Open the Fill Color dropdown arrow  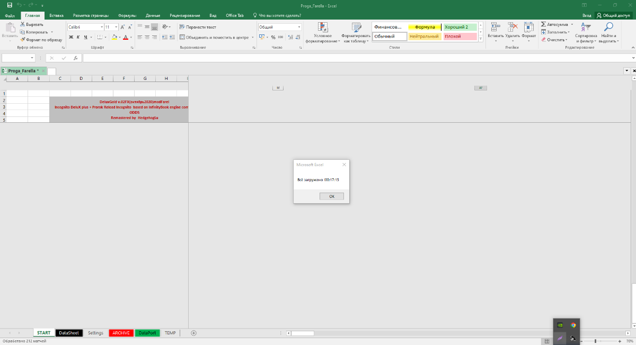119,37
